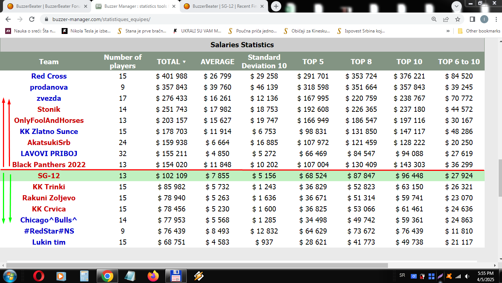Sort by Number of players header
This screenshot has height=283, width=502.
123,61
